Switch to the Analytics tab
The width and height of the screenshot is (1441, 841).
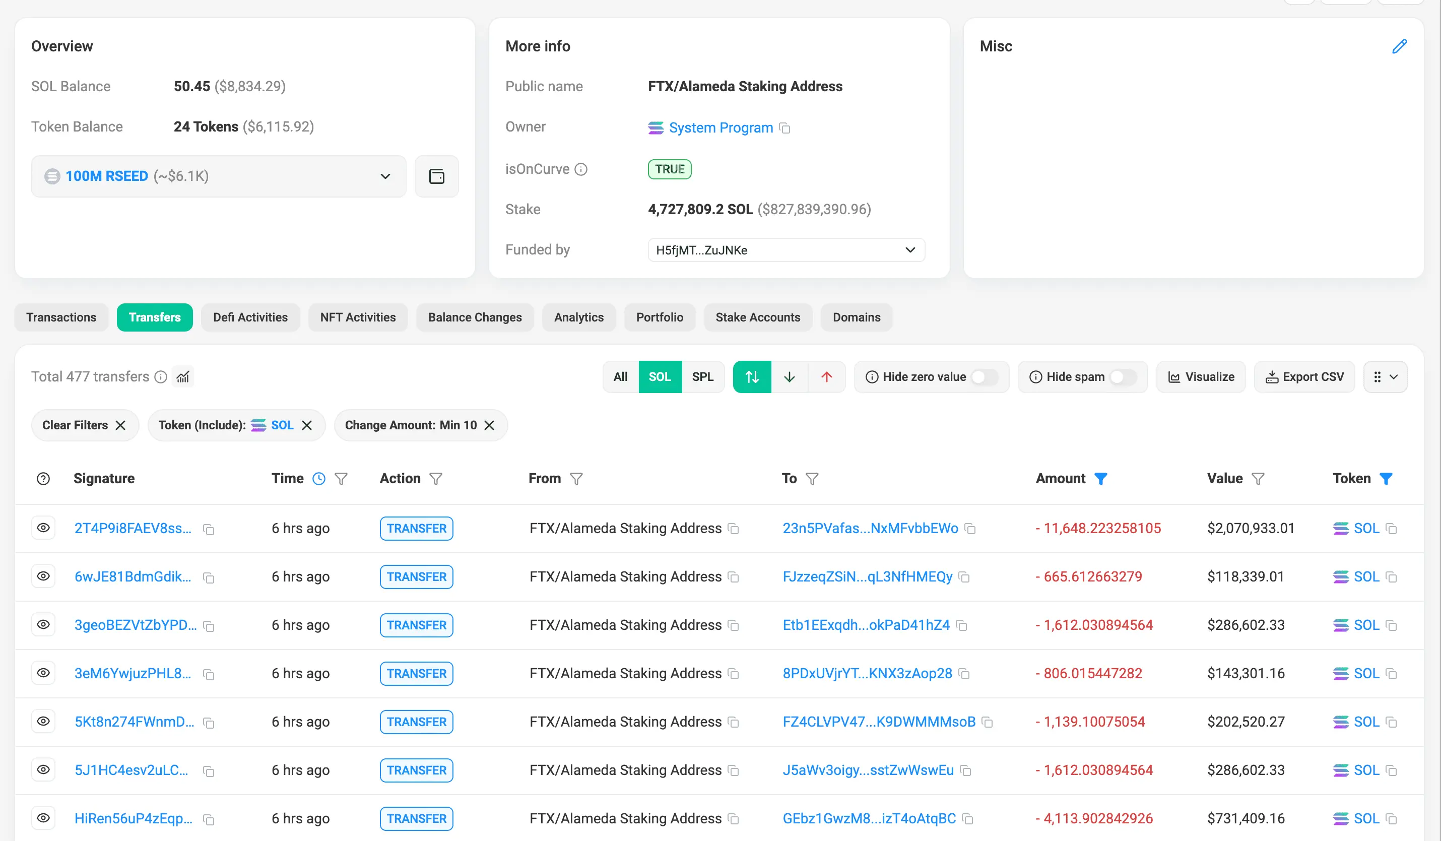(x=579, y=317)
